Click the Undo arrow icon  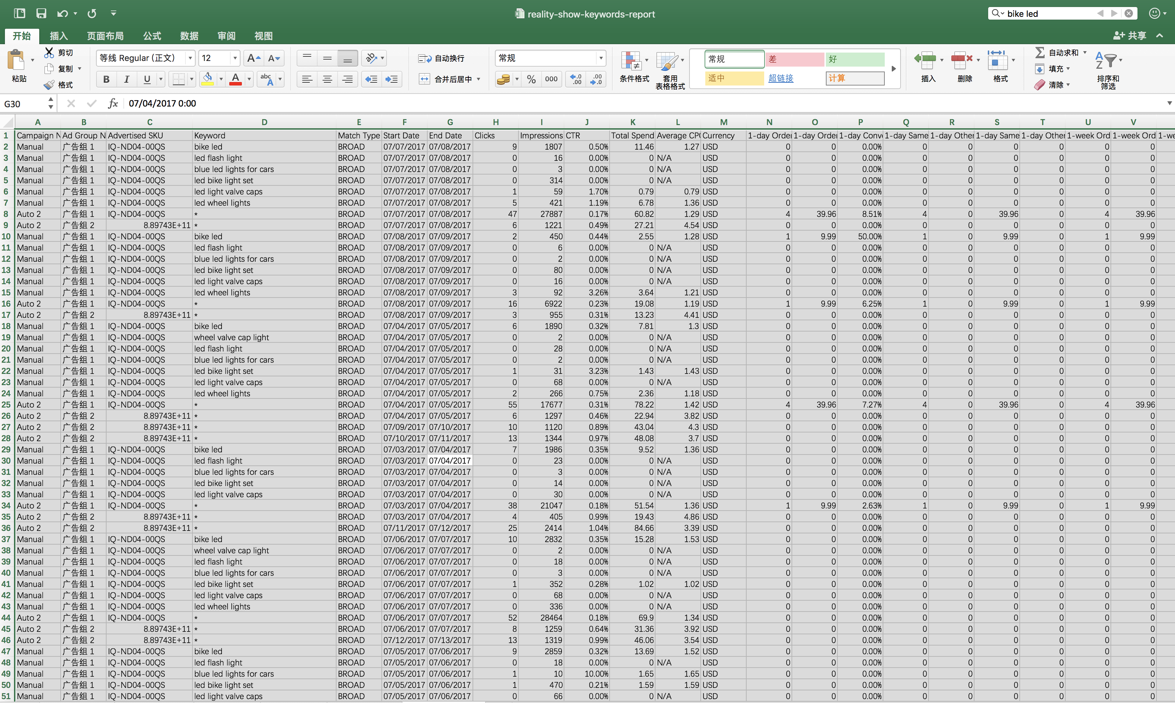click(x=62, y=13)
